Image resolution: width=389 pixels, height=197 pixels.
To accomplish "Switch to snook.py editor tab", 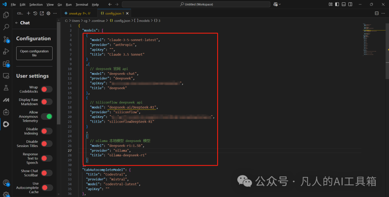I will click(x=79, y=13).
